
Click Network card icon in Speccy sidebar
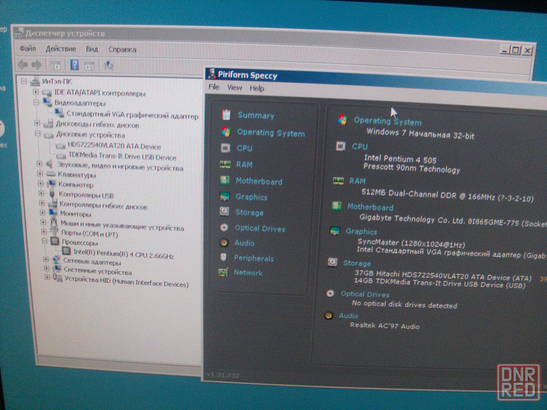tap(223, 272)
